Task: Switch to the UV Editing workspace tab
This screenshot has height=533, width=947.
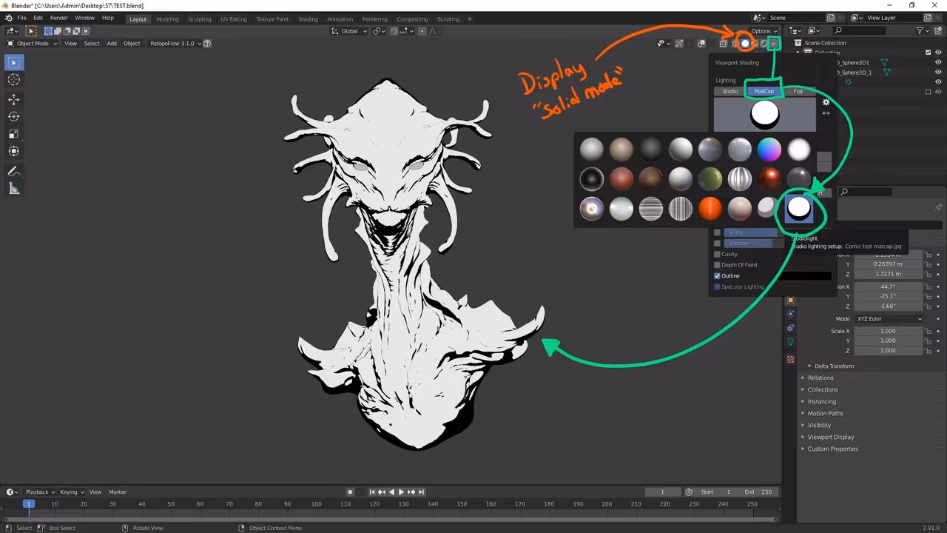Action: pyautogui.click(x=234, y=19)
